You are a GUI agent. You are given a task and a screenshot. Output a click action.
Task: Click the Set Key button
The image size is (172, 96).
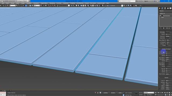click(141, 95)
